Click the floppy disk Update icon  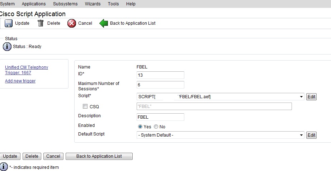pos(9,23)
